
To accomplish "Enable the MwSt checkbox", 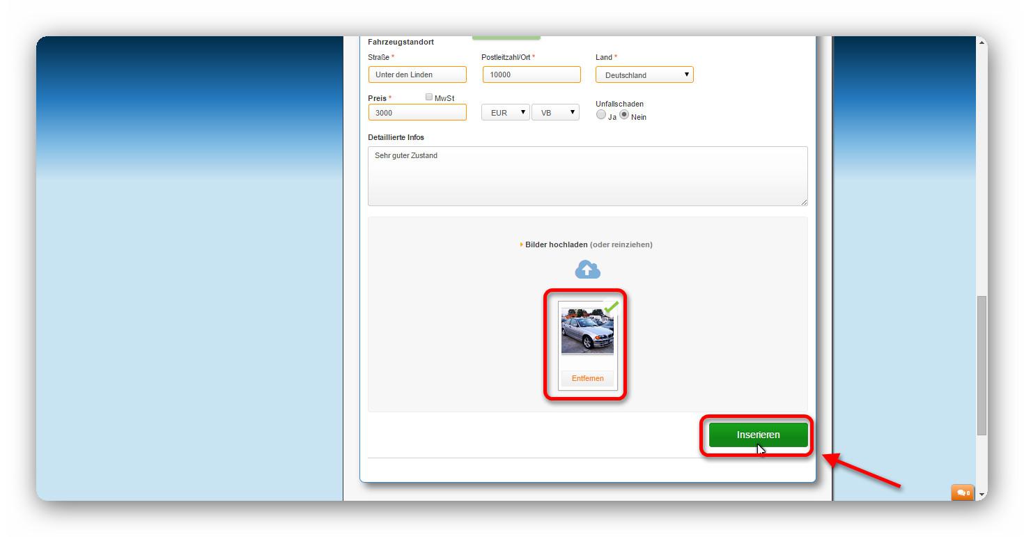I will point(429,98).
